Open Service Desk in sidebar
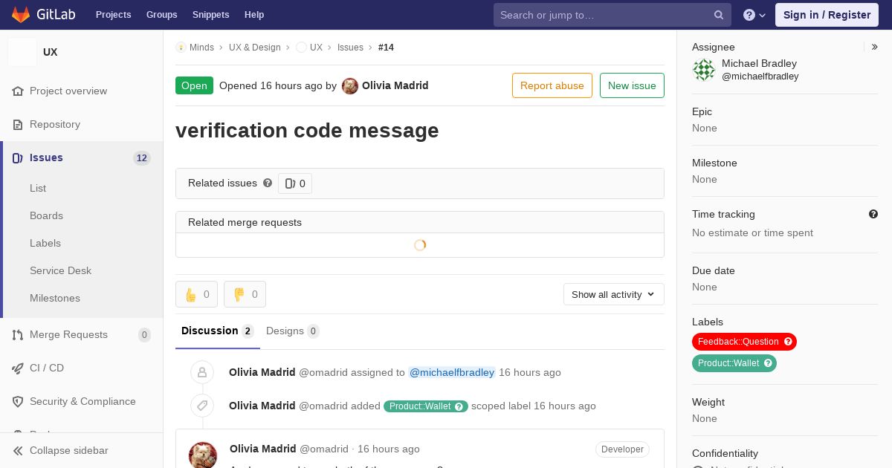Image resolution: width=892 pixels, height=468 pixels. click(x=60, y=270)
